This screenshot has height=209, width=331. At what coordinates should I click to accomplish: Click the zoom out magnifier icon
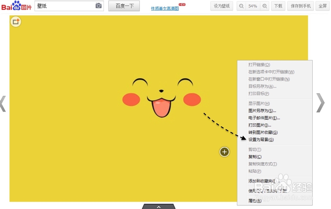pyautogui.click(x=241, y=6)
